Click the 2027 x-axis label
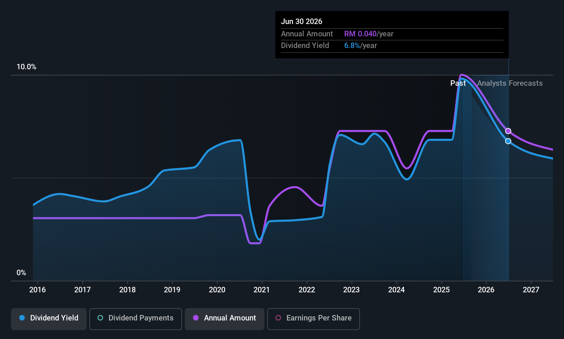 coord(531,290)
